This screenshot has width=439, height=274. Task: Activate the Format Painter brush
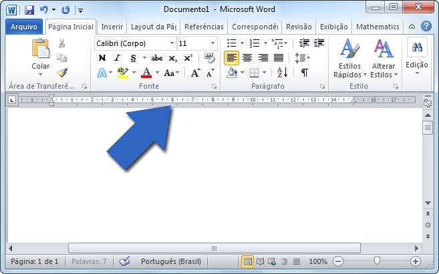pyautogui.click(x=62, y=73)
